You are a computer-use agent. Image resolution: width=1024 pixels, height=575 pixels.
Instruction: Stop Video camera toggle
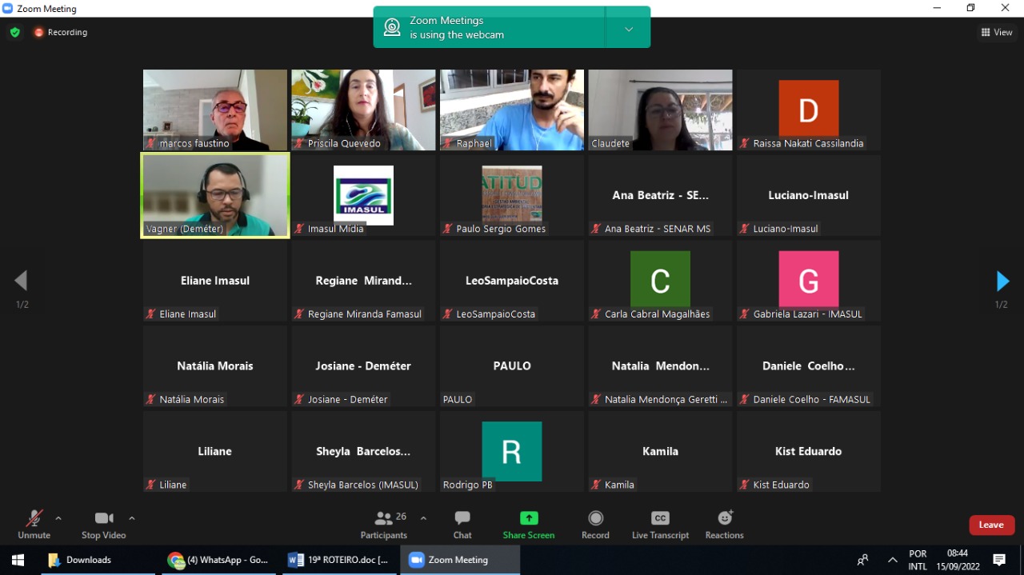104,524
